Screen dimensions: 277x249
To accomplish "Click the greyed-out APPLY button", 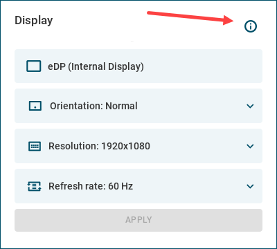I will pyautogui.click(x=138, y=220).
